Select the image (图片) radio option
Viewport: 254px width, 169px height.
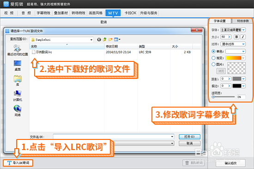(213, 64)
